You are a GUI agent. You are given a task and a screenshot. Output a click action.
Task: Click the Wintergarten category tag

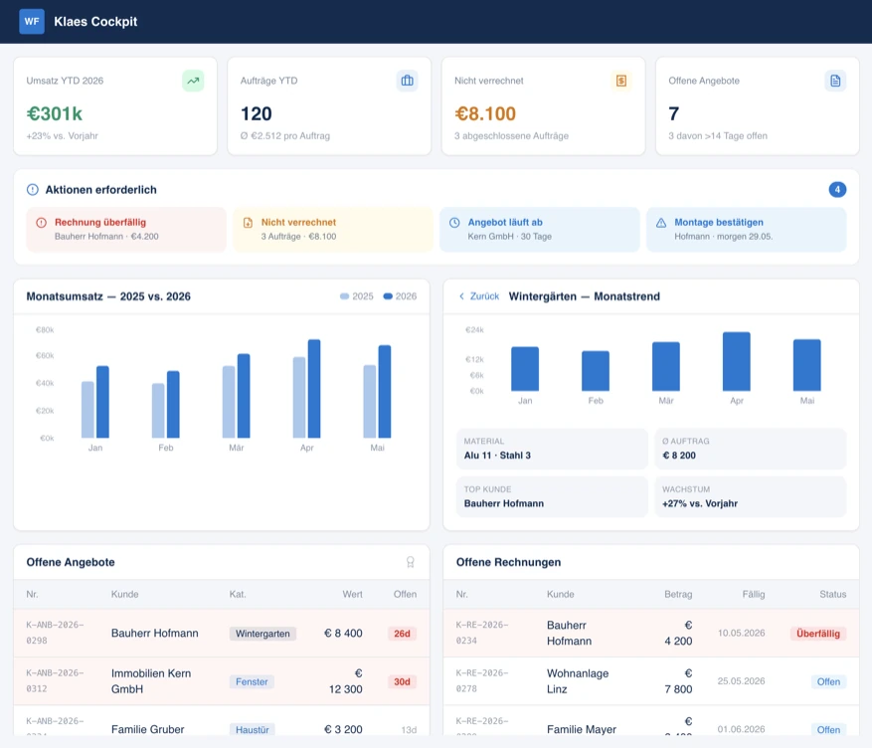pos(262,634)
